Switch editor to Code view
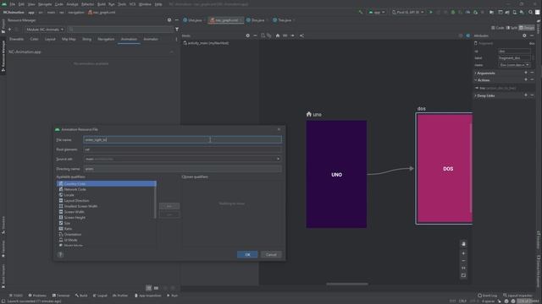The width and height of the screenshot is (542, 304). pyautogui.click(x=497, y=28)
